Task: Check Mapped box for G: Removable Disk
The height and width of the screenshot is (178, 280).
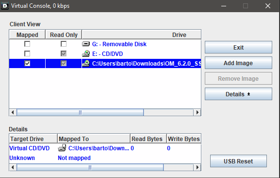Action: click(27, 44)
